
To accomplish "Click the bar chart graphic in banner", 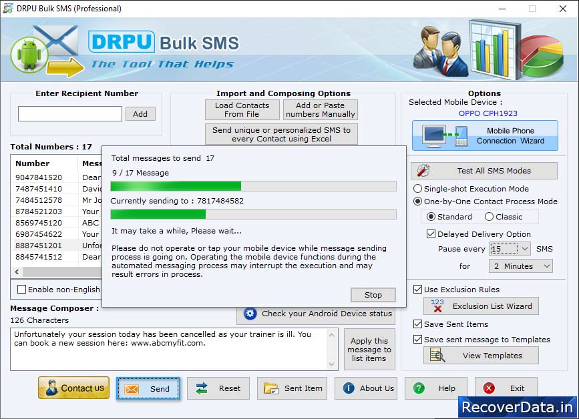I will pyautogui.click(x=495, y=49).
